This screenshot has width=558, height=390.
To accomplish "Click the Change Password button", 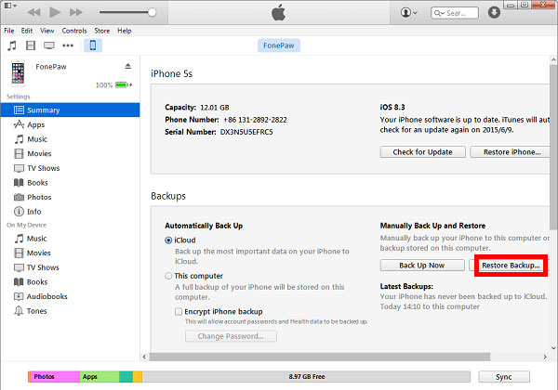I will (x=231, y=336).
